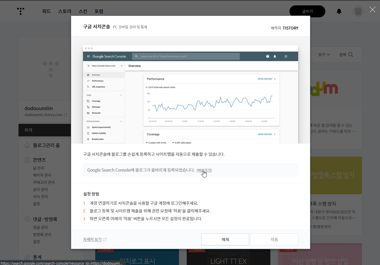The height and width of the screenshot is (265, 380).
Task: Open 댓글 관리 in the sidebar
Action: [x=40, y=227]
